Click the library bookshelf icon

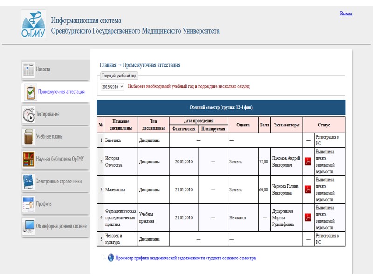[x=28, y=159]
